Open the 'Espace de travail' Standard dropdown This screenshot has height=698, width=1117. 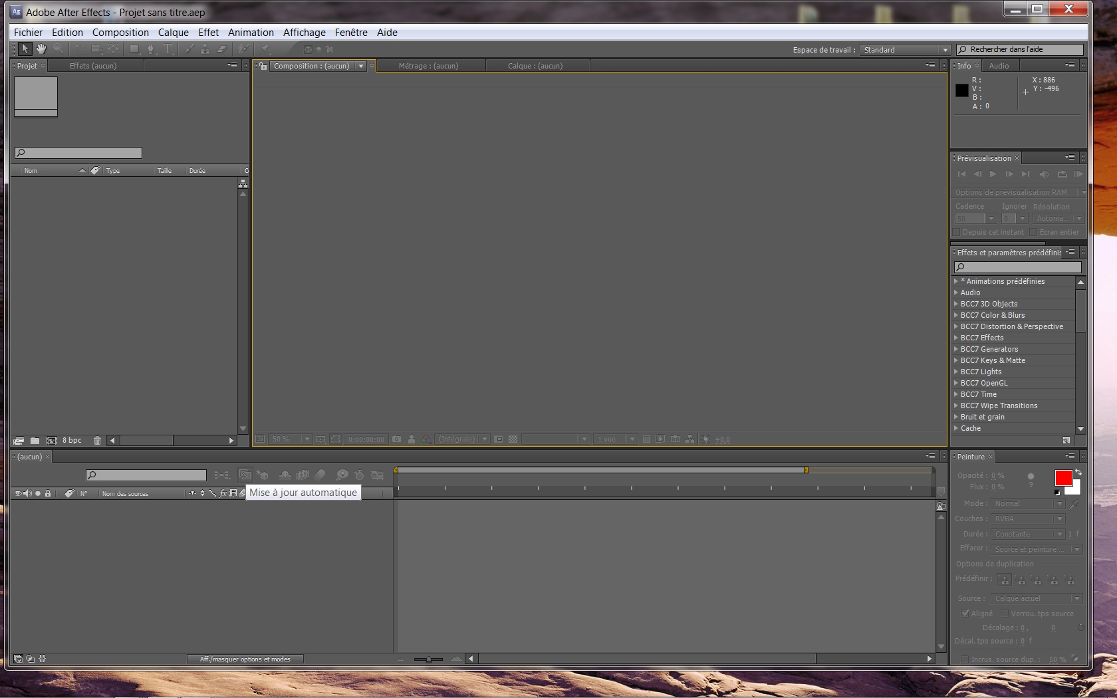pyautogui.click(x=906, y=50)
